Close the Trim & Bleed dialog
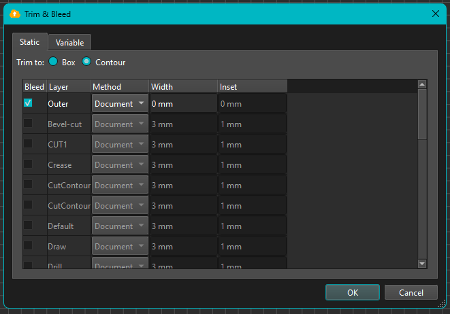 pos(435,14)
